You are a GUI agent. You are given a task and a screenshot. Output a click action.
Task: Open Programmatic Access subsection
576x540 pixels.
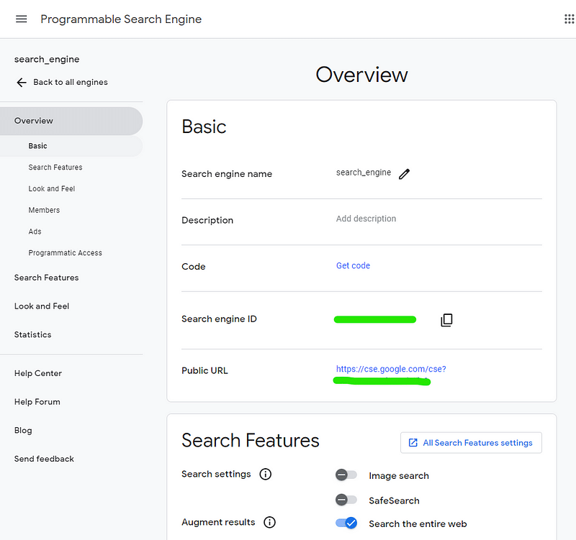[66, 253]
